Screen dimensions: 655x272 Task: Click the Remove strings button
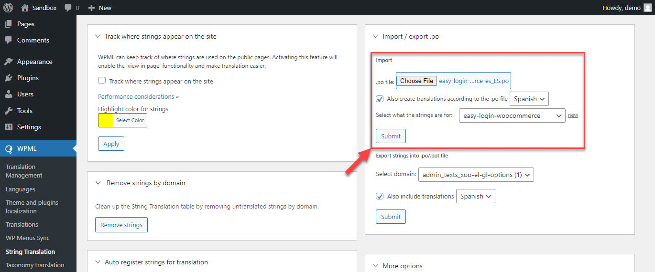tap(121, 225)
